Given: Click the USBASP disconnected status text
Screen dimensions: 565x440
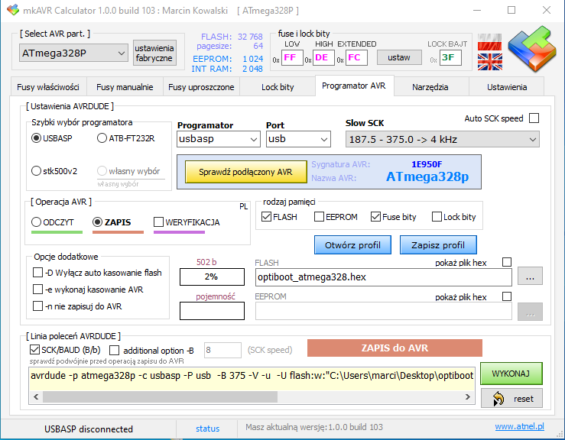Looking at the screenshot, I should click(89, 429).
